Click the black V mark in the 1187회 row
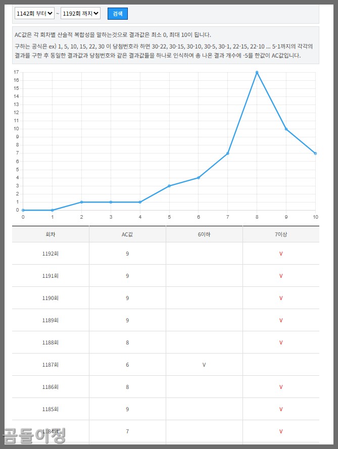338x449 pixels. pos(204,365)
